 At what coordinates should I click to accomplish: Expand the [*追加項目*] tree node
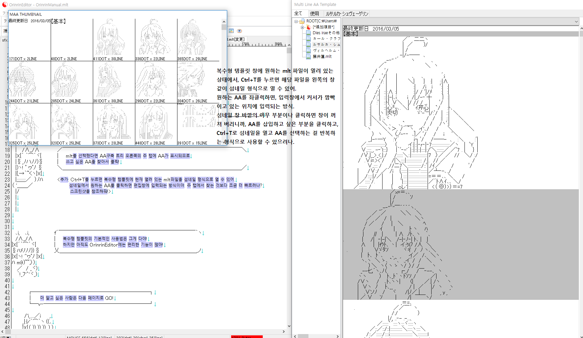(x=302, y=27)
